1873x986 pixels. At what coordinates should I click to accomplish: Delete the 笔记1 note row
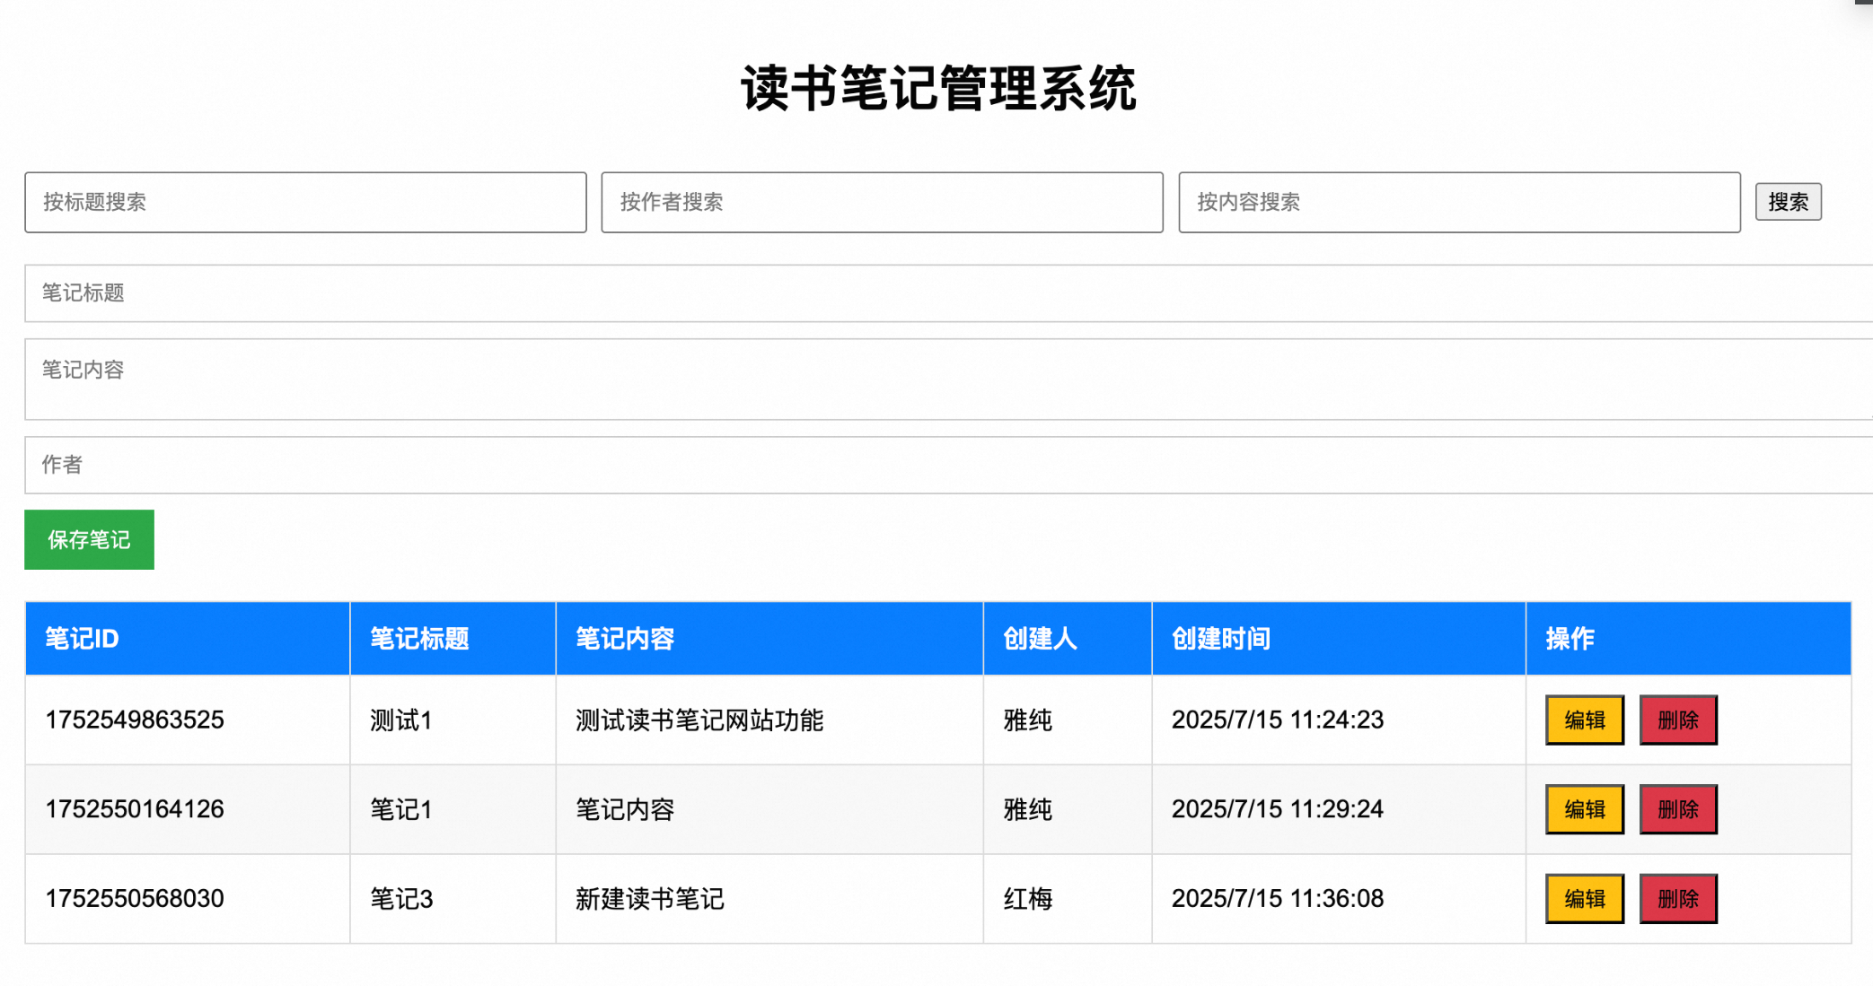pos(1677,809)
